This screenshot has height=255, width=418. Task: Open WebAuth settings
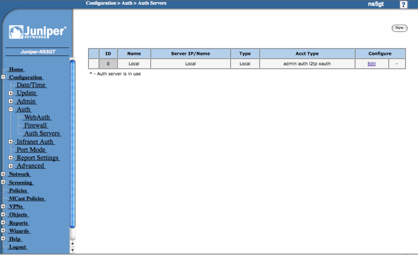pos(37,118)
